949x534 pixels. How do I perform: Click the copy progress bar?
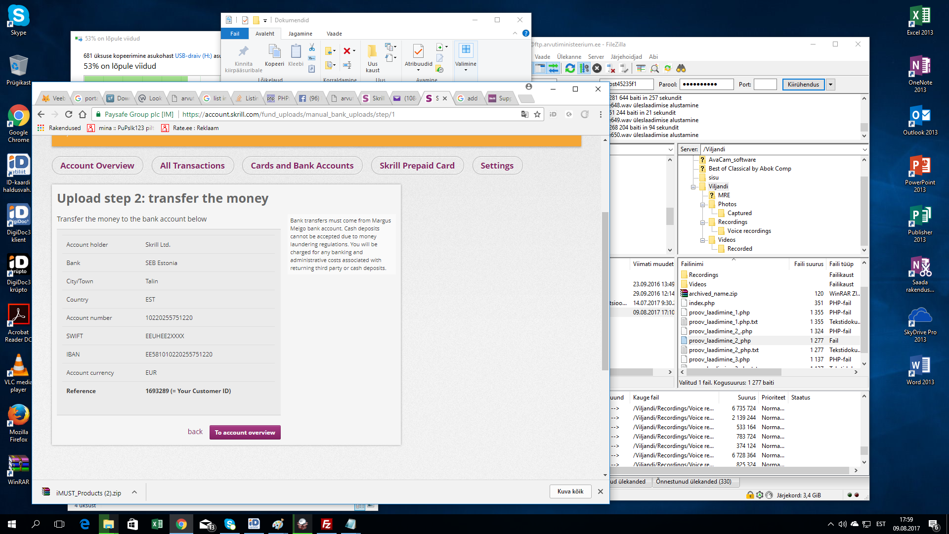pyautogui.click(x=148, y=78)
